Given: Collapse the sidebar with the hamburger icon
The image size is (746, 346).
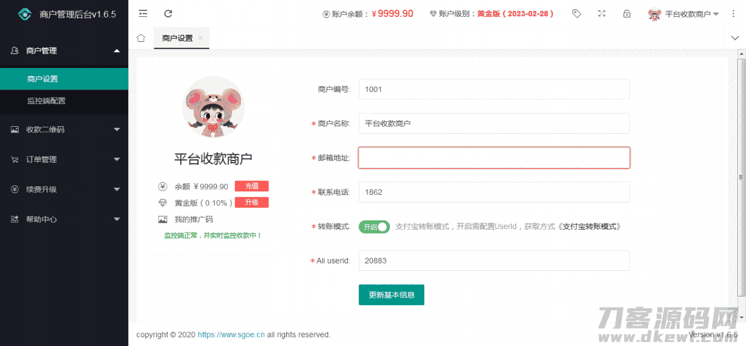Looking at the screenshot, I should coord(143,13).
